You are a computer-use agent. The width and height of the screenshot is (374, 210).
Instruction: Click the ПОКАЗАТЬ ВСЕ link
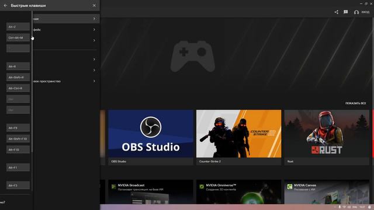356,103
